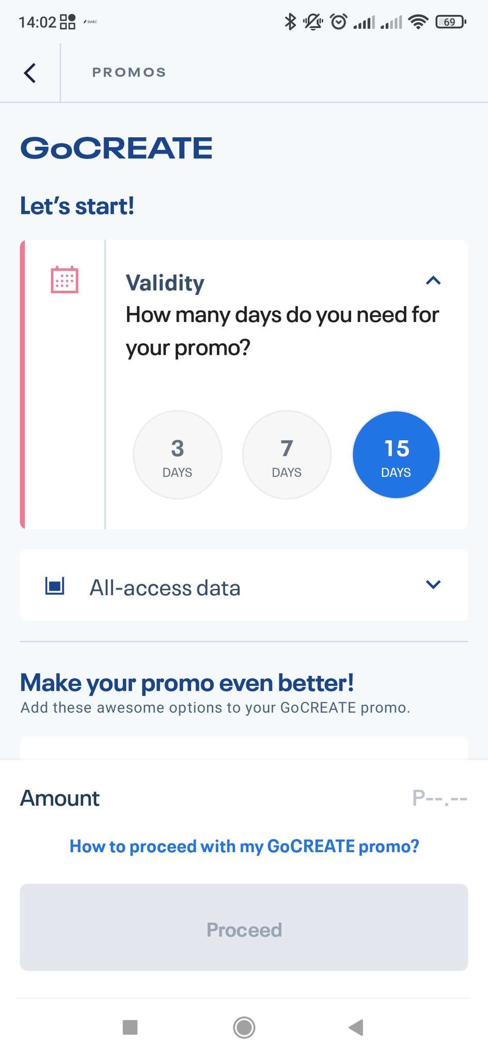
Task: Tap the Bluetooth status icon
Action: tap(290, 22)
